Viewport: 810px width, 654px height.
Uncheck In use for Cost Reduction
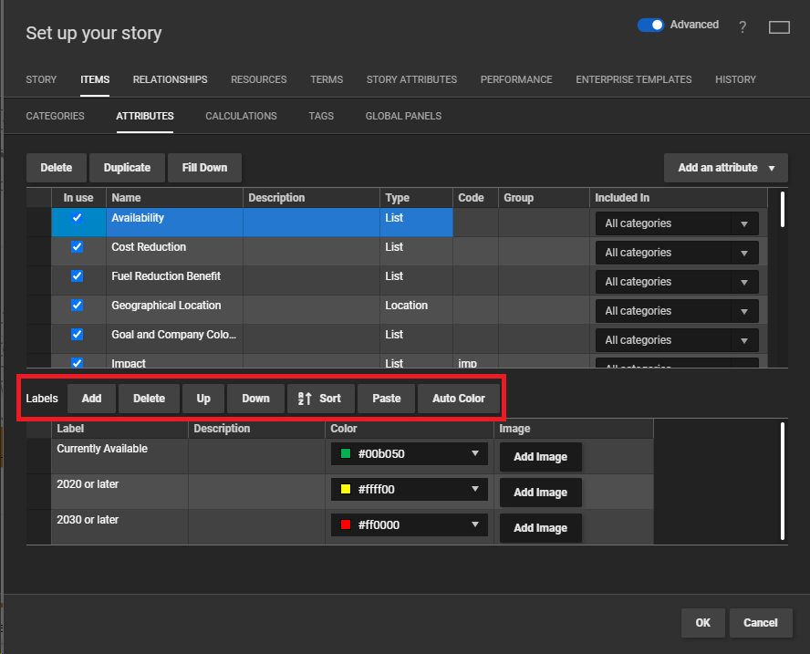pos(77,247)
